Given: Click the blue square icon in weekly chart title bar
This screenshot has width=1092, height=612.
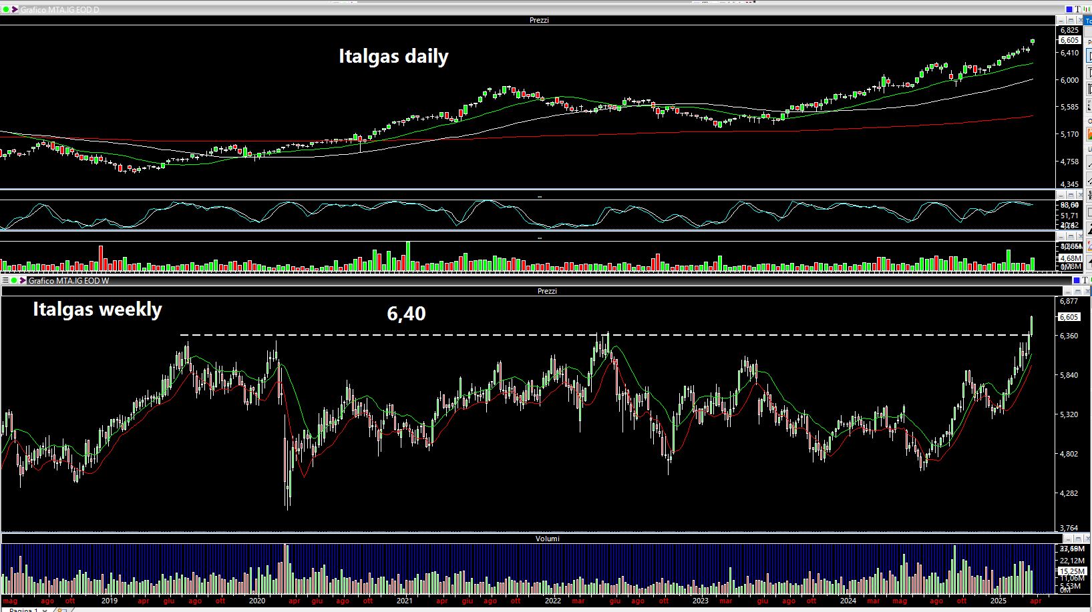Looking at the screenshot, I should click(x=1077, y=280).
